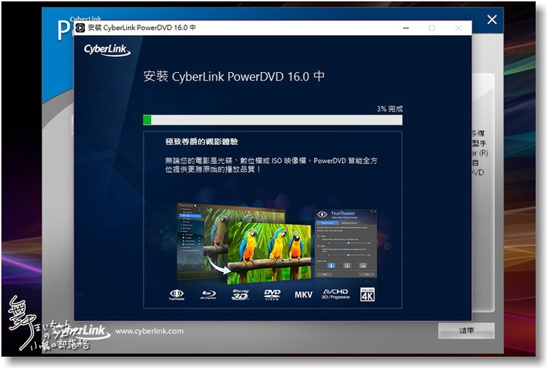
Task: Click the parrot promotional image
Action: 244,243
